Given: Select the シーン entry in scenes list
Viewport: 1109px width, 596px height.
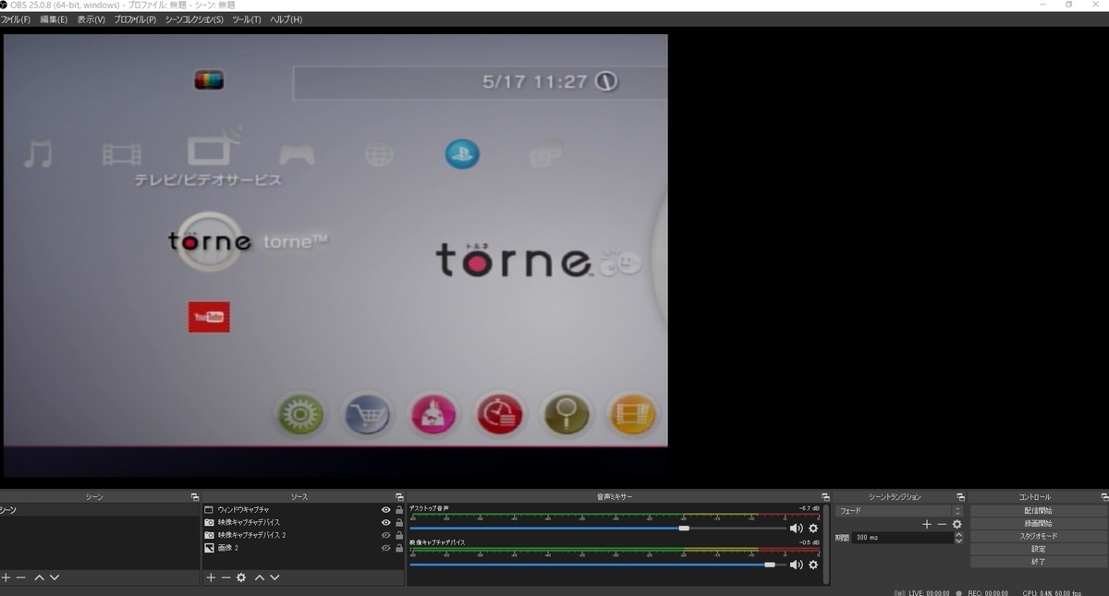Looking at the screenshot, I should 100,510.
